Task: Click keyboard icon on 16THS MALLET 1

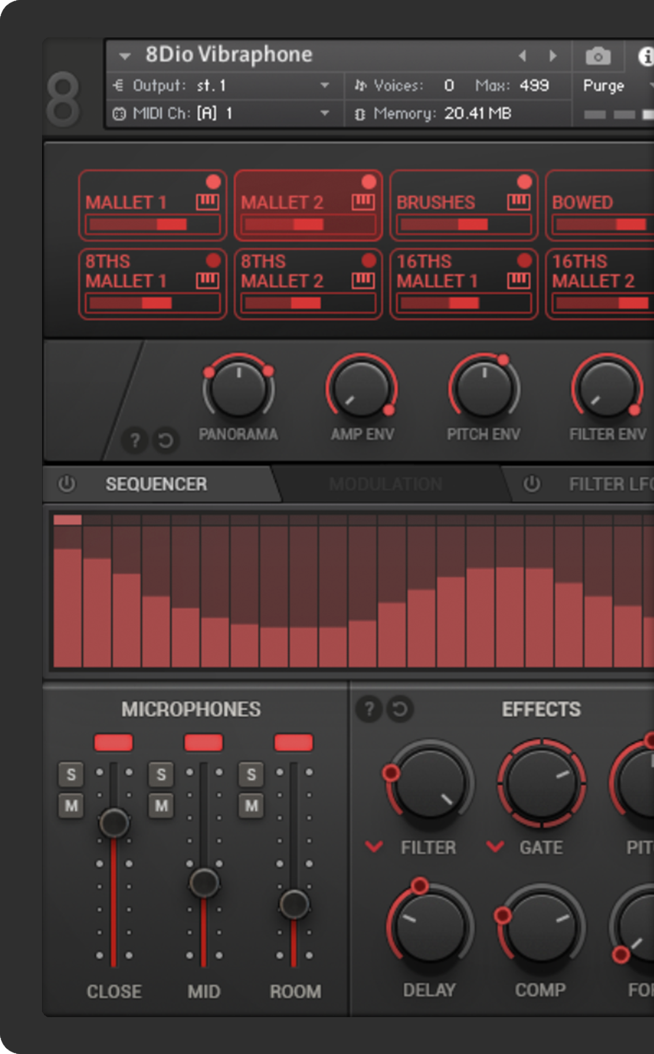Action: click(x=519, y=280)
